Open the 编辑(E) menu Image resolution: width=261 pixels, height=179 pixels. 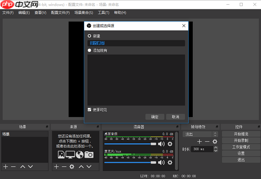click(24, 13)
